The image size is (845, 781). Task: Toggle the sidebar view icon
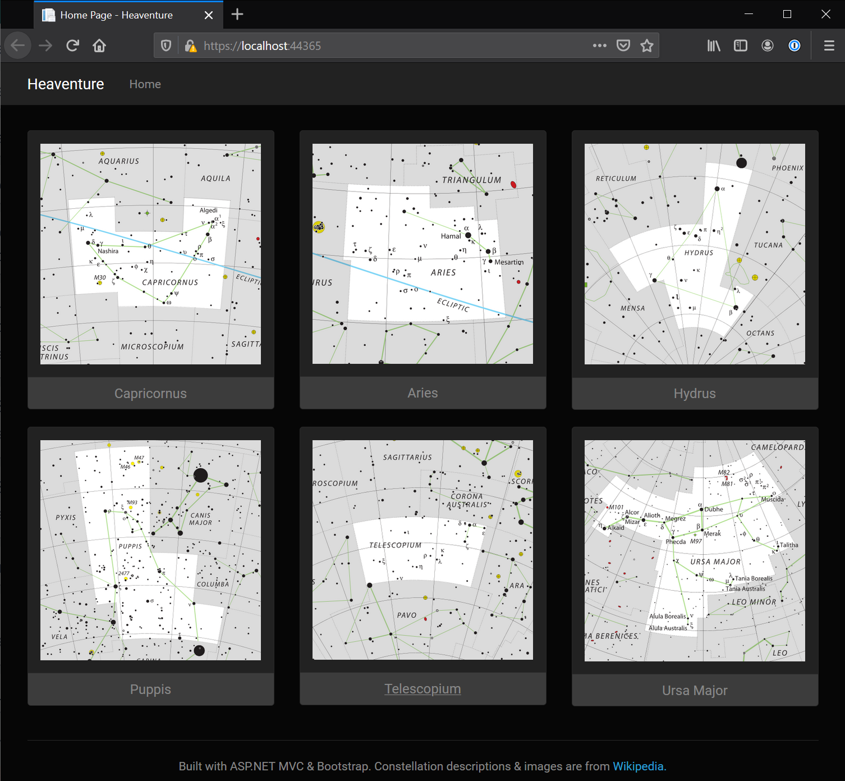(741, 45)
